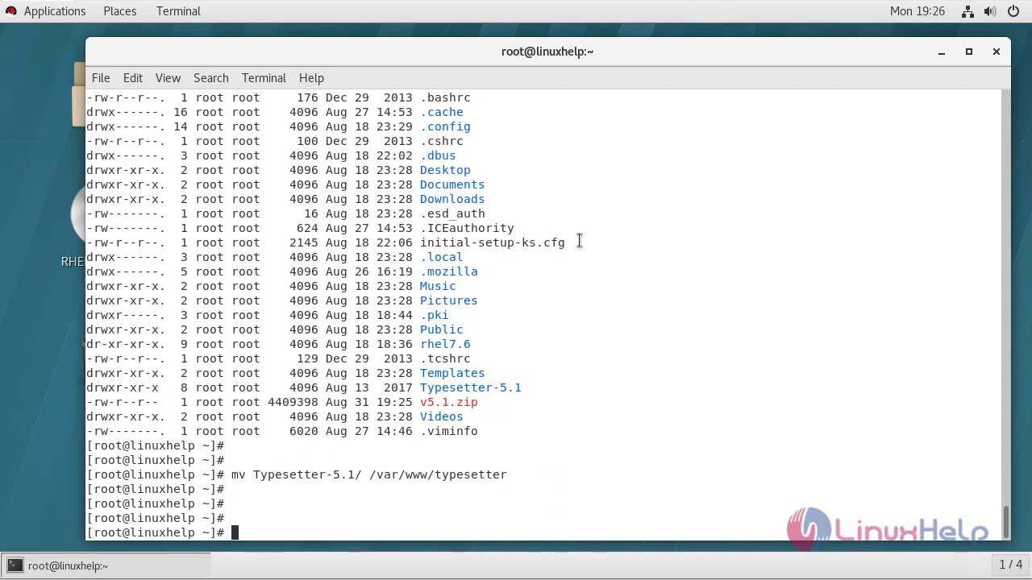Click the Pictures directory entry

(448, 300)
